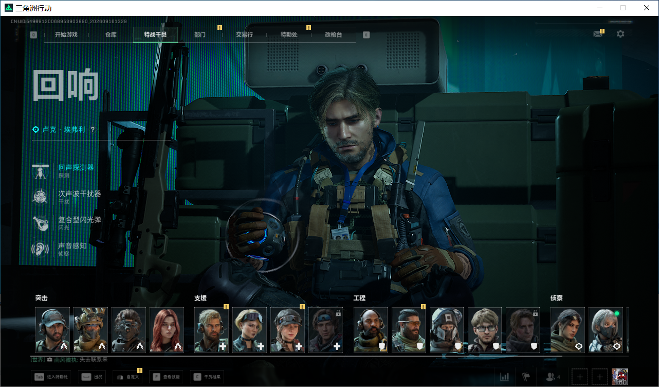Click the first empty squad slot plus
This screenshot has height=387, width=659.
(579, 377)
